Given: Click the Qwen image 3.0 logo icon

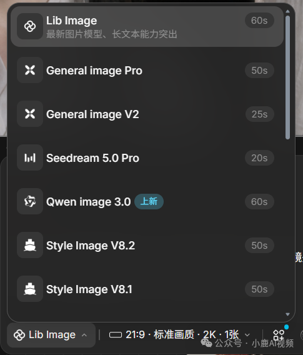Looking at the screenshot, I should [30, 201].
